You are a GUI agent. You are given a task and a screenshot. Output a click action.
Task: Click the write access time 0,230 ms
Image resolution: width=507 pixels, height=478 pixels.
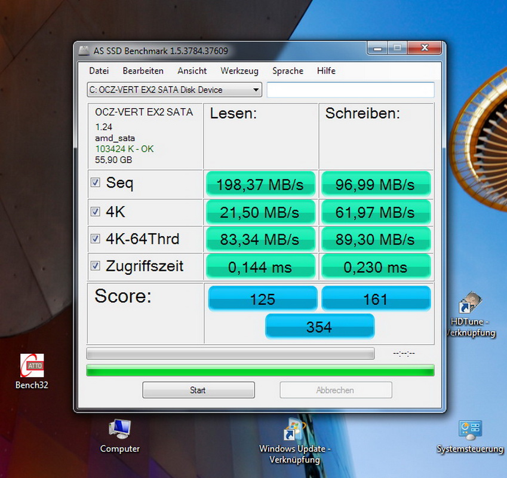tap(376, 267)
